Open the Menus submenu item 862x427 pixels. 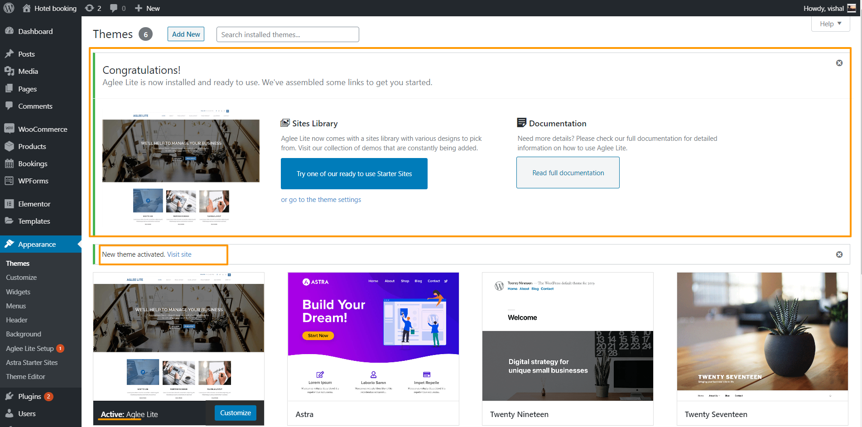point(16,306)
